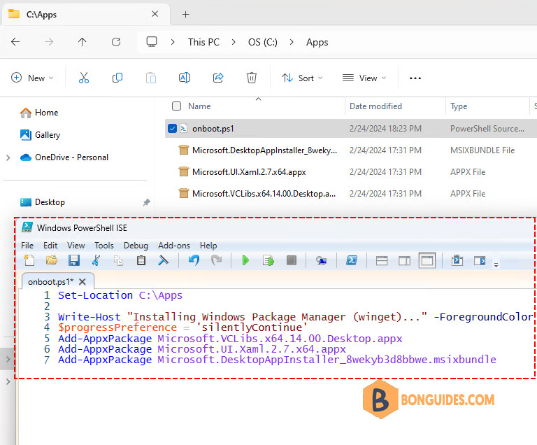Clear the console pane in ISE
The width and height of the screenshot is (537, 445).
point(164,260)
